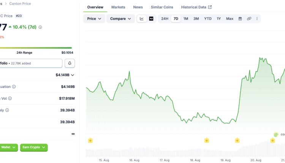Switch to the TradingView chart icon

(151, 19)
